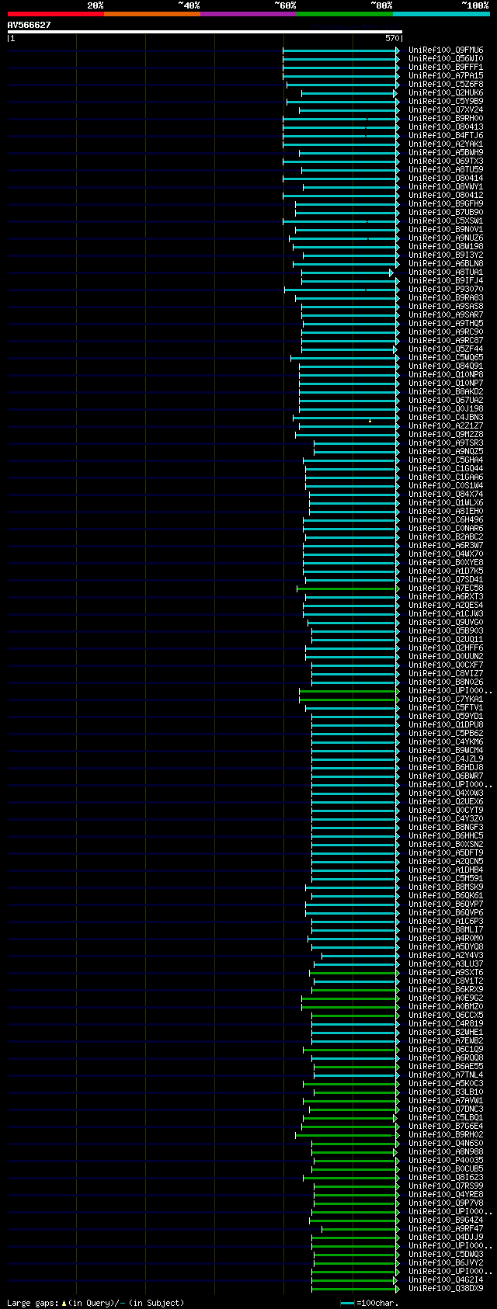Choose the UniRef100_Q8VWY1 entry
497x1309 pixels.
446,186
